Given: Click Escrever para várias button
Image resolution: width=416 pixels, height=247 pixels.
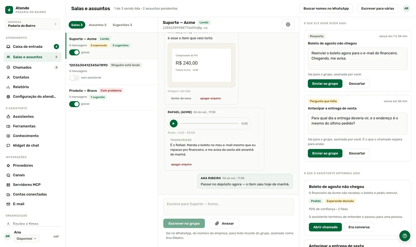Looking at the screenshot, I should pos(378,8).
